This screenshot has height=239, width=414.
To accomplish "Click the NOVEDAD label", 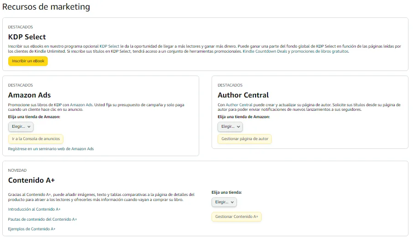I will click(17, 170).
